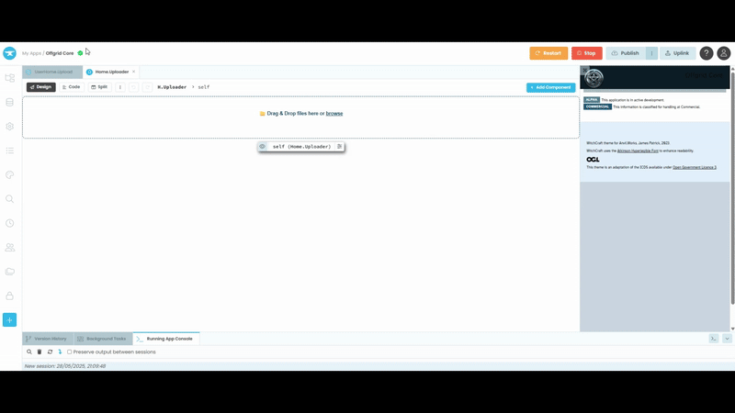Select the Running App Console tab
This screenshot has height=413, width=735.
(x=166, y=339)
